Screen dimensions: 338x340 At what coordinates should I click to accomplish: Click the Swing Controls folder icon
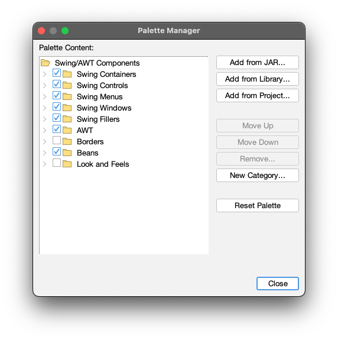click(67, 85)
